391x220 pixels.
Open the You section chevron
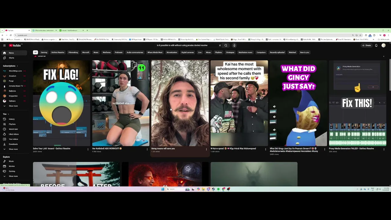(x=8, y=114)
